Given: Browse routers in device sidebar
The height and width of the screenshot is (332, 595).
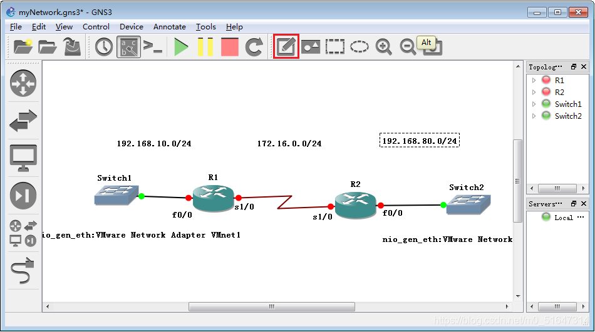Looking at the screenshot, I should [23, 83].
